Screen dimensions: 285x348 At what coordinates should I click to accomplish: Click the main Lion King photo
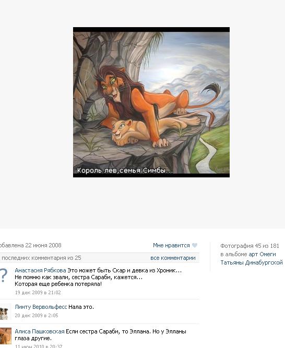(151, 102)
